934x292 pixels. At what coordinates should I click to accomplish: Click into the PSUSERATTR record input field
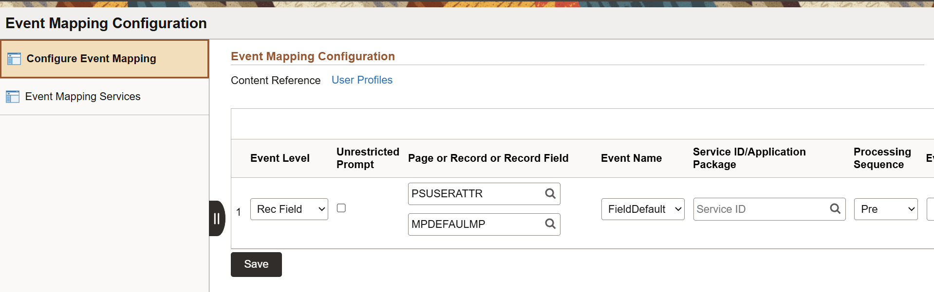475,194
